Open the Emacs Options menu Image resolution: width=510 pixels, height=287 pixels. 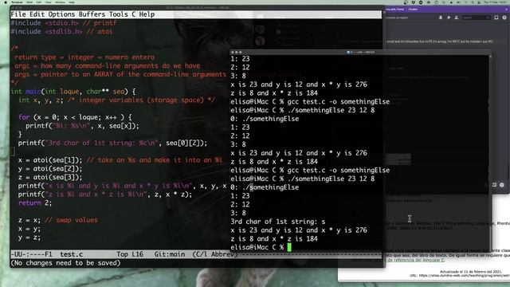click(61, 14)
